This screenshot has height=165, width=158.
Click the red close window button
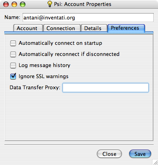[6, 4]
